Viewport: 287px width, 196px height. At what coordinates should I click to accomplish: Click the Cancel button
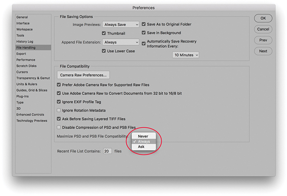(x=263, y=29)
